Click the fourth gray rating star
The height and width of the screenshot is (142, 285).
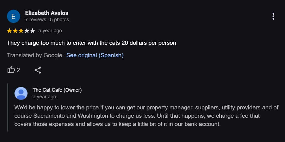27,31
